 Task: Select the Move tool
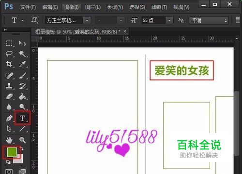22,43
